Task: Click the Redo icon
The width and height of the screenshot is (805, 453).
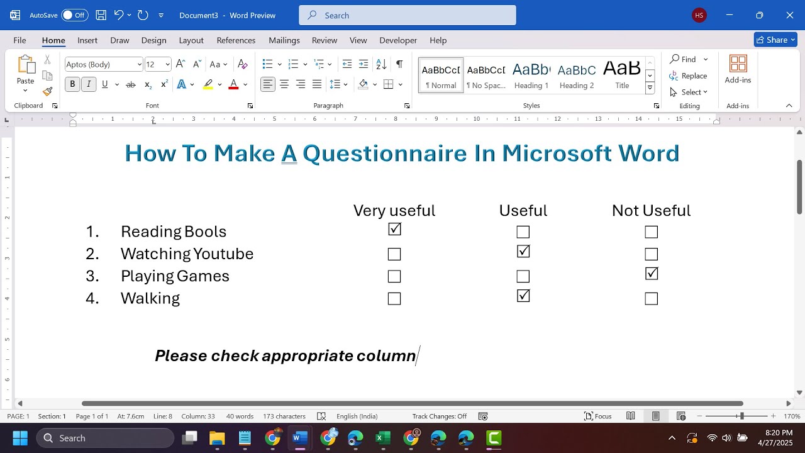Action: point(143,15)
